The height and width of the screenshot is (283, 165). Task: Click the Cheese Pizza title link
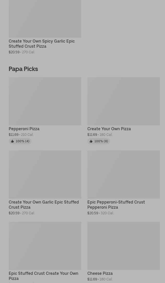(100, 273)
